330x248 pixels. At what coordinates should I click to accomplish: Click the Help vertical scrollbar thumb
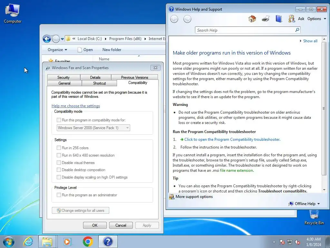pyautogui.click(x=324, y=108)
